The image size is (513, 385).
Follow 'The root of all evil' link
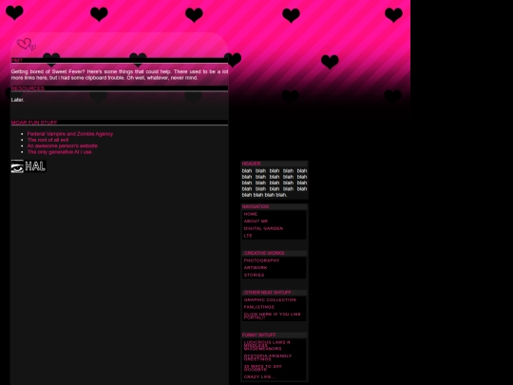(47, 140)
